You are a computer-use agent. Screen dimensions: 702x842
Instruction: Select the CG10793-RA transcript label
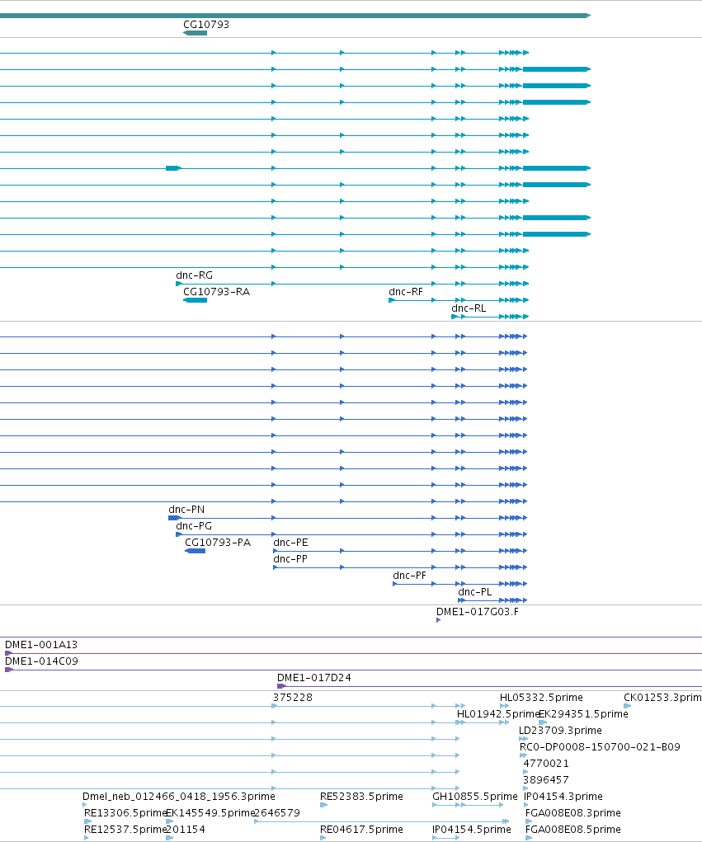[x=216, y=292]
